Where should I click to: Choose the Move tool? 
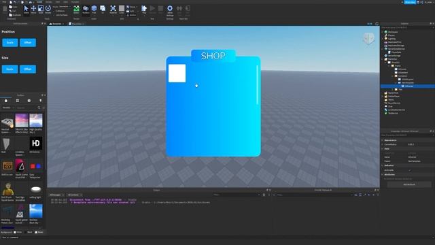pyautogui.click(x=33, y=10)
